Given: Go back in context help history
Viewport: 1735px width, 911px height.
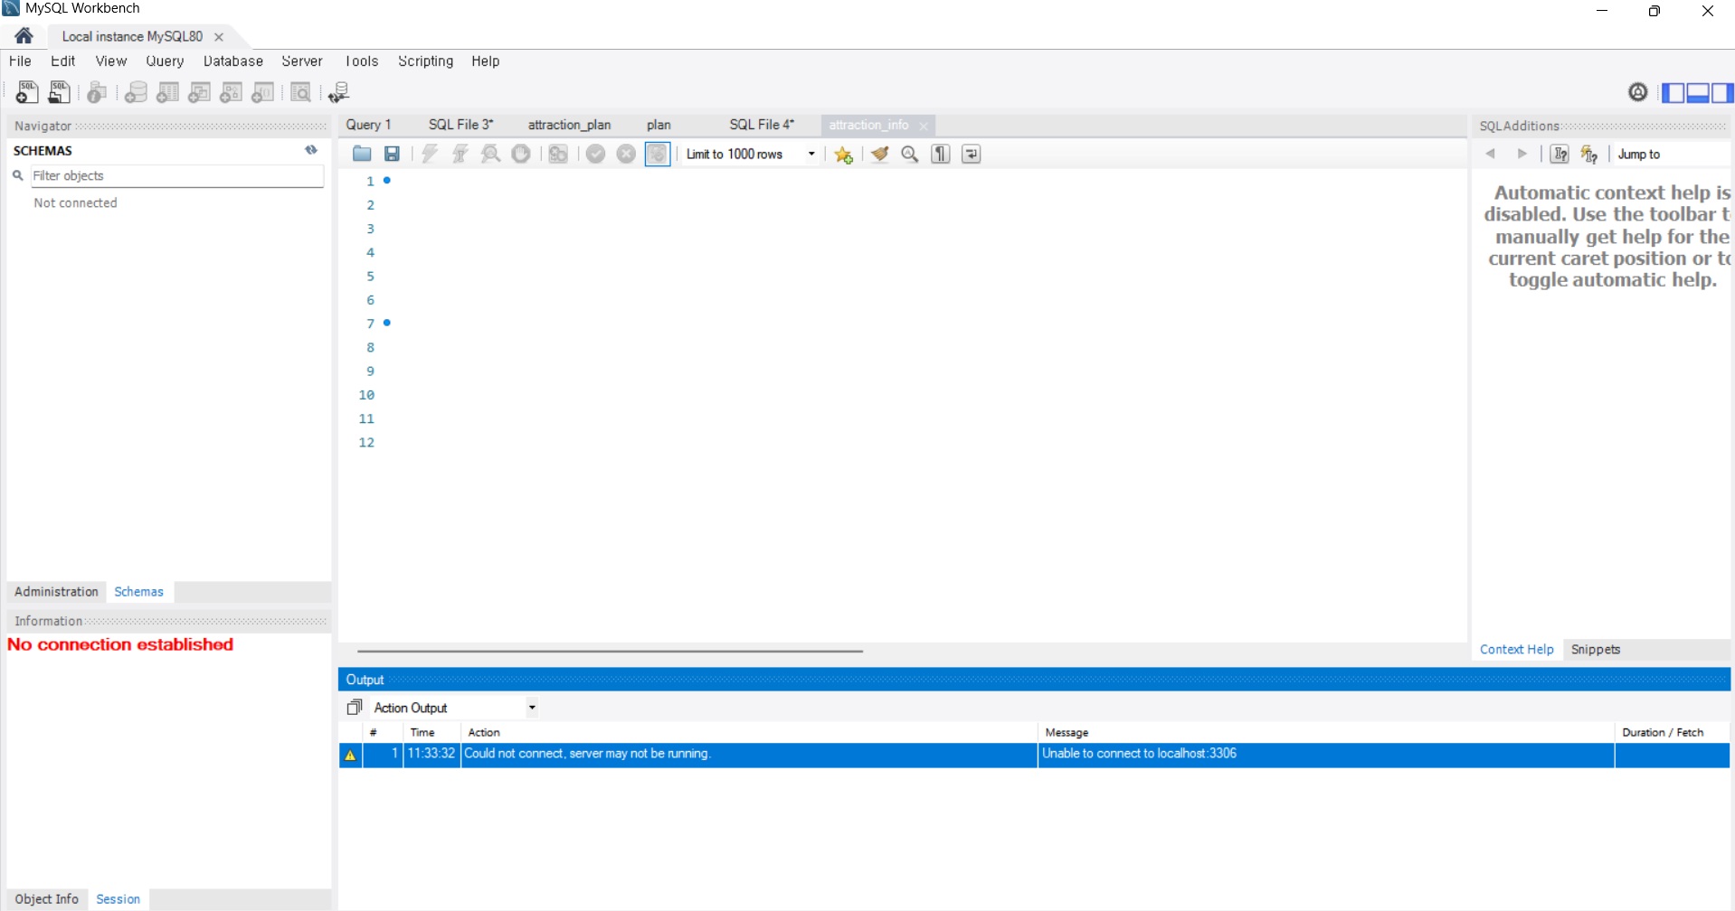Looking at the screenshot, I should [x=1491, y=154].
